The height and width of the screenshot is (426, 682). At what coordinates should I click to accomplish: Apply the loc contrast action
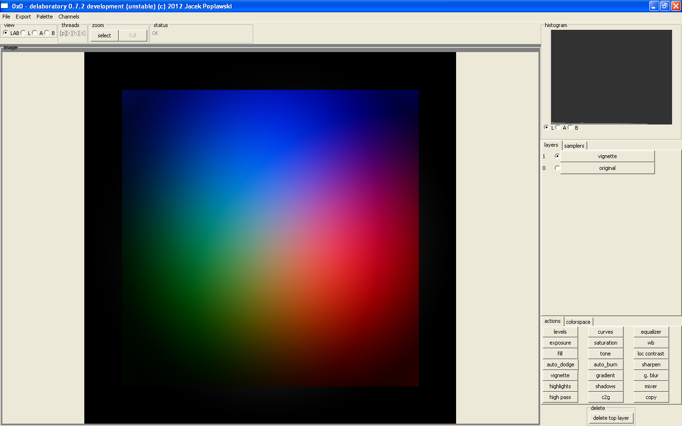tap(651, 354)
